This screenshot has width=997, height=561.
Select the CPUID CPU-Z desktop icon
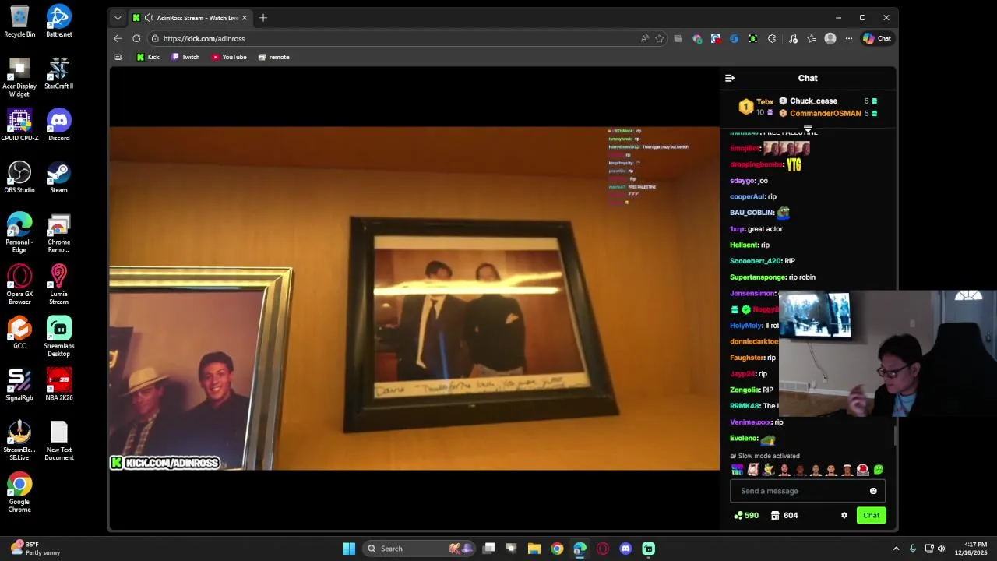(x=19, y=125)
